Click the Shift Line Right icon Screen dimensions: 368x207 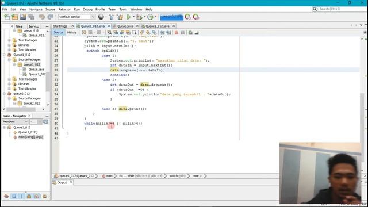pos(168,33)
